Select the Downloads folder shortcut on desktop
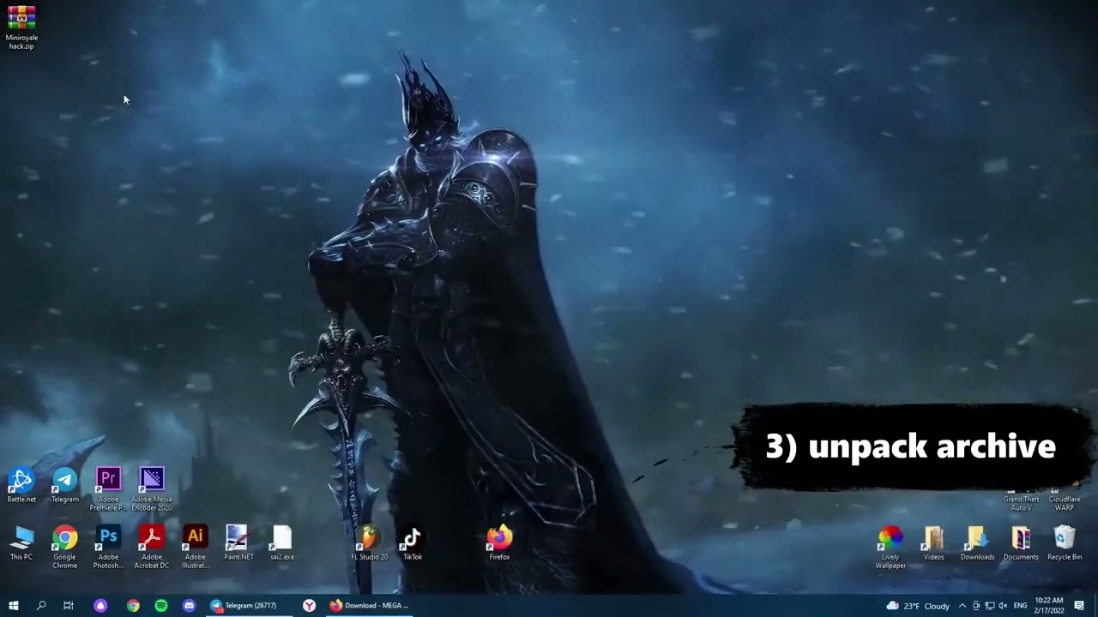Image resolution: width=1098 pixels, height=617 pixels. click(977, 543)
